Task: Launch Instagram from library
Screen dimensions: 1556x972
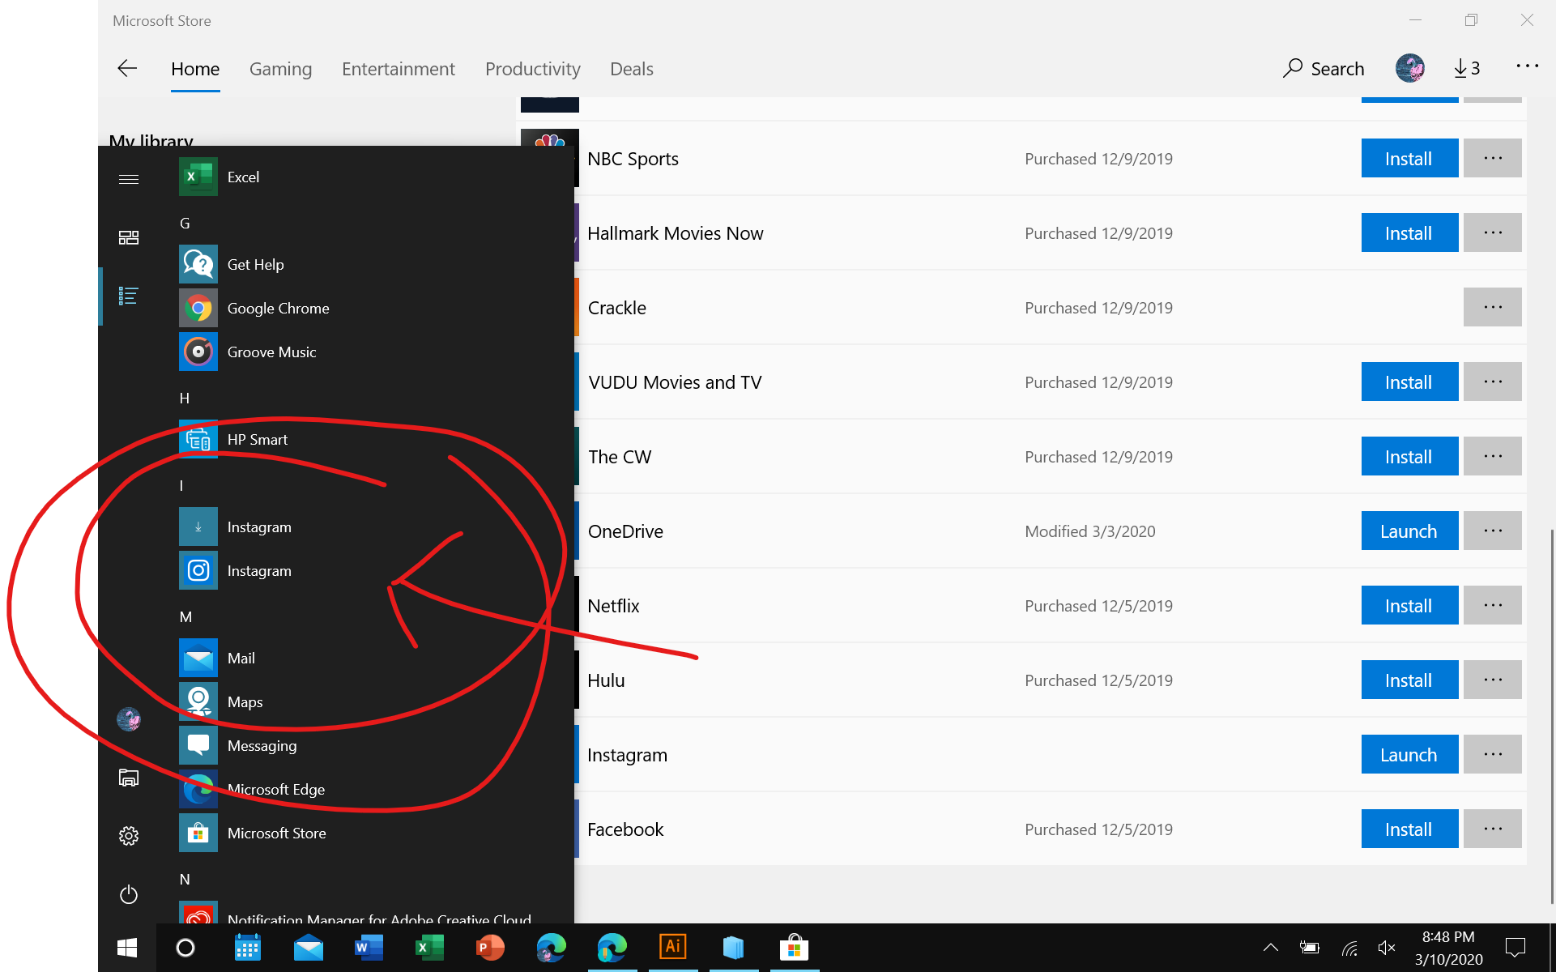Action: pyautogui.click(x=1409, y=754)
